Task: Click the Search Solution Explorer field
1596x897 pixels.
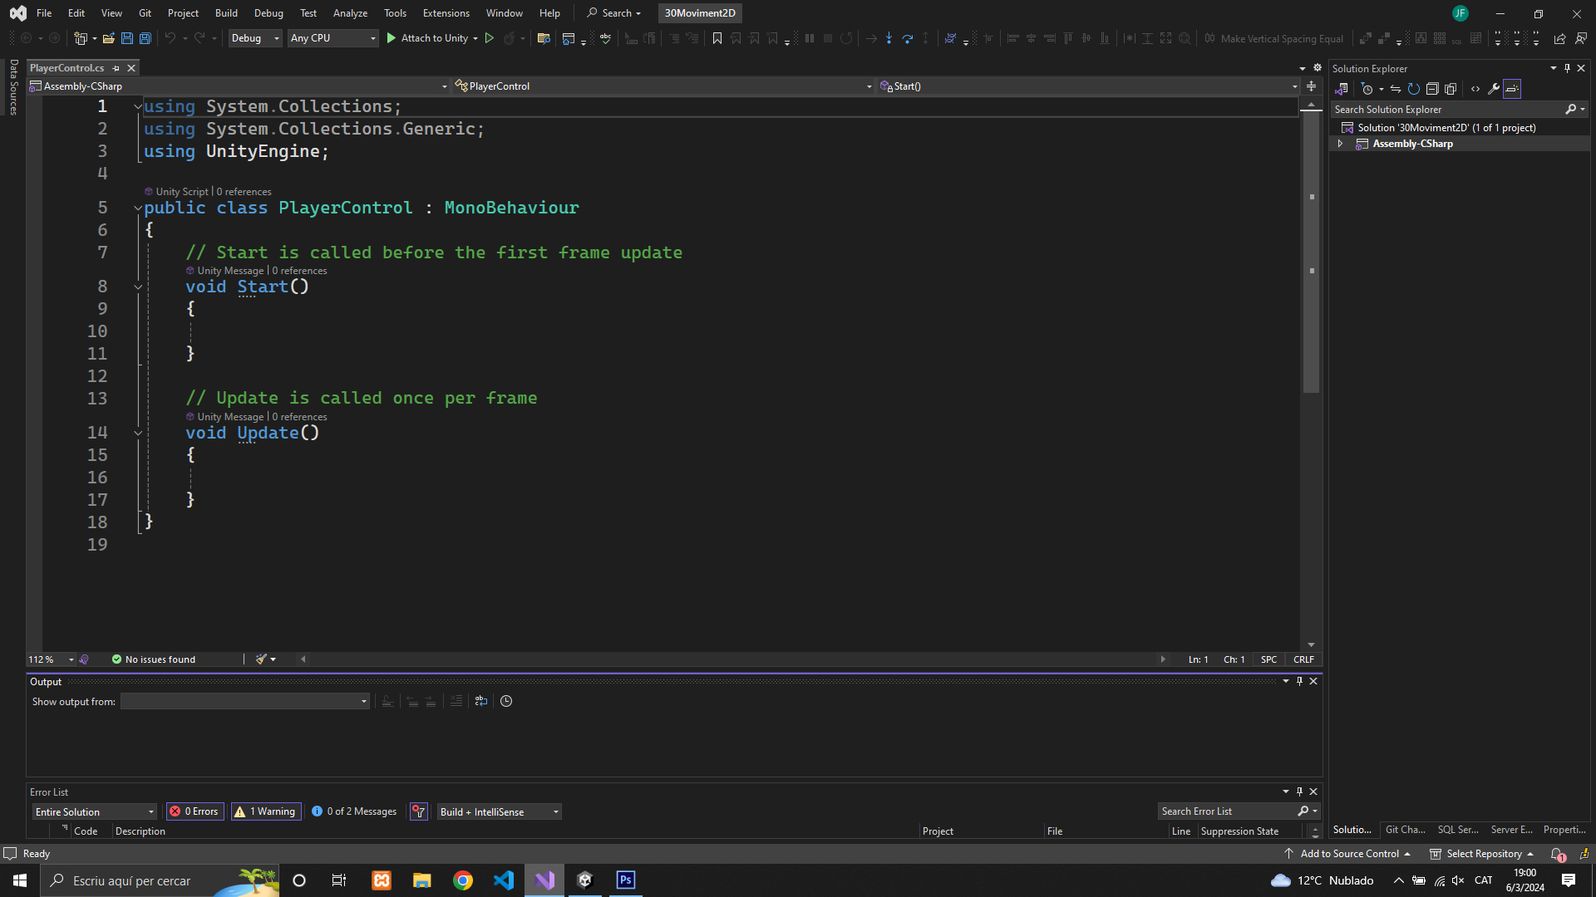Action: coord(1446,110)
